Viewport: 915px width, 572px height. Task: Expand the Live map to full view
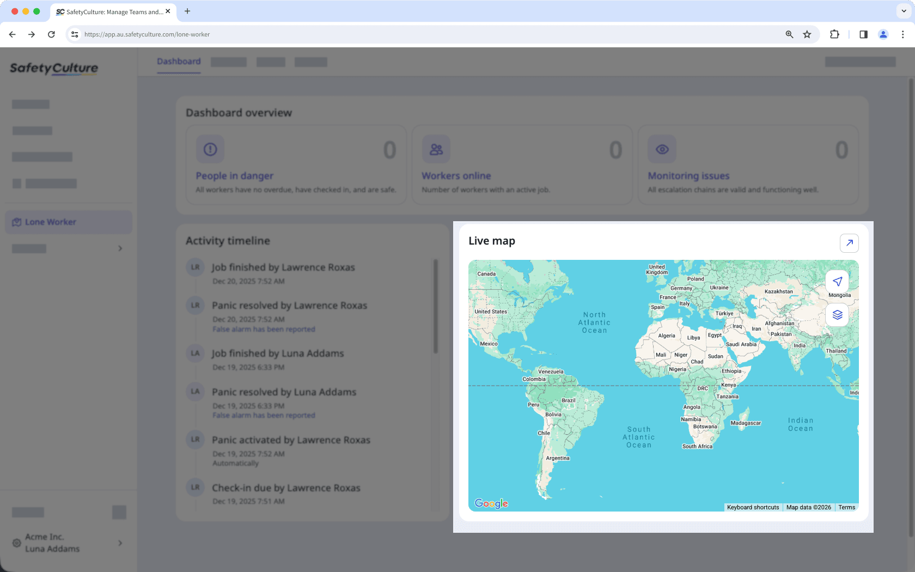(849, 243)
